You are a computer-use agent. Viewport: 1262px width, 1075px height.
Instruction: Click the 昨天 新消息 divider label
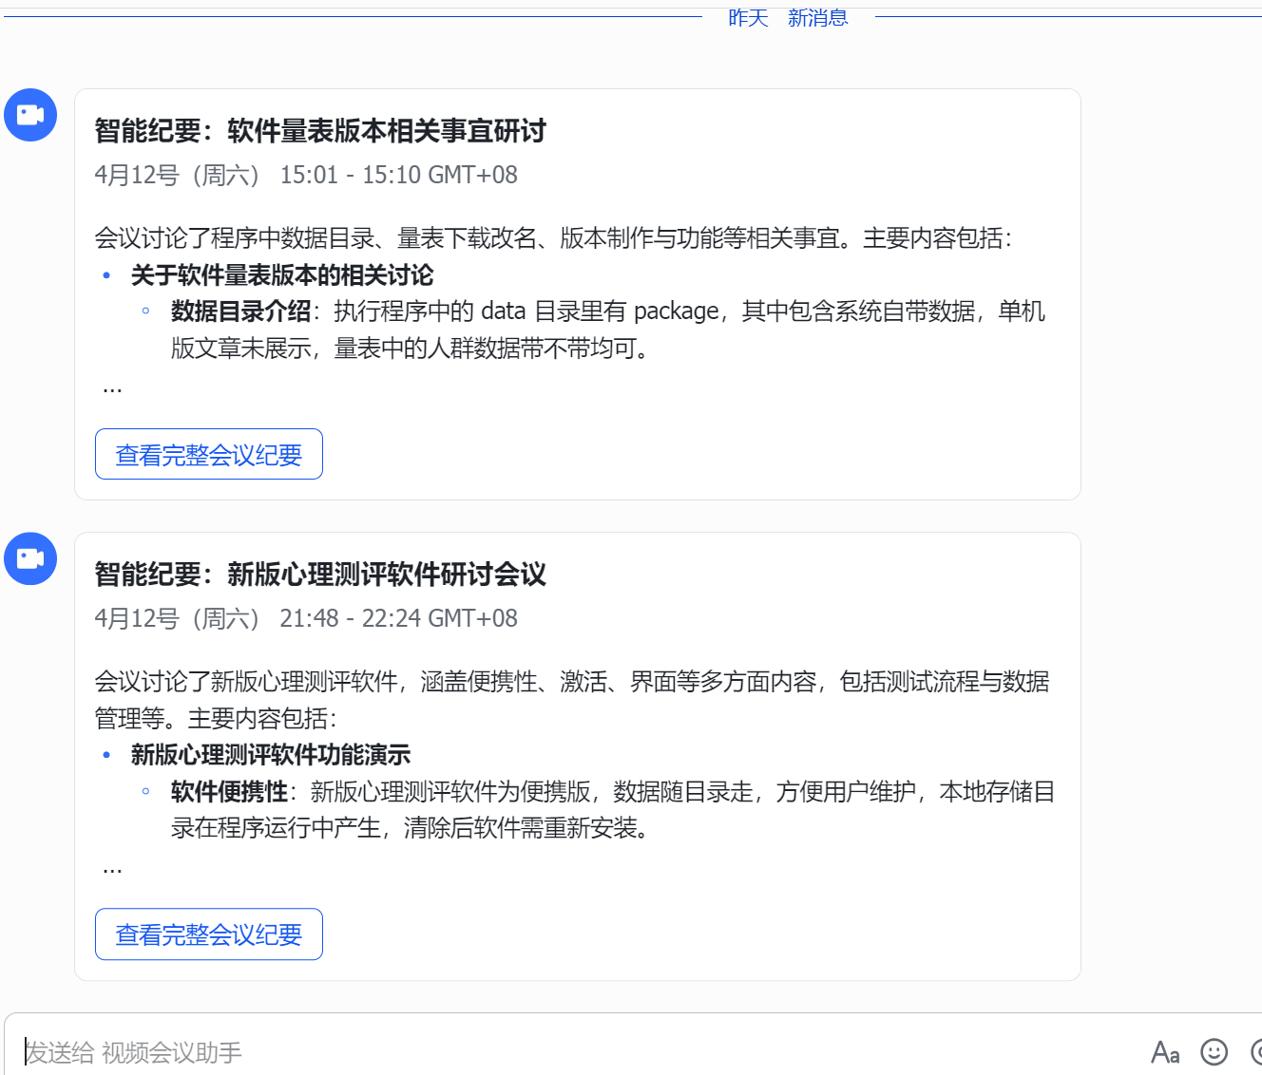pyautogui.click(x=788, y=17)
